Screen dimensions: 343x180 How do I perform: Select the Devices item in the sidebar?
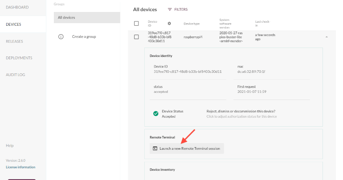pos(13,24)
